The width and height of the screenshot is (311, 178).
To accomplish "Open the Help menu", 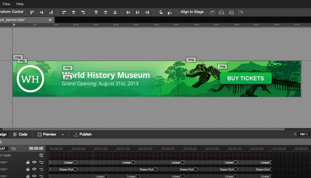I will (x=20, y=4).
